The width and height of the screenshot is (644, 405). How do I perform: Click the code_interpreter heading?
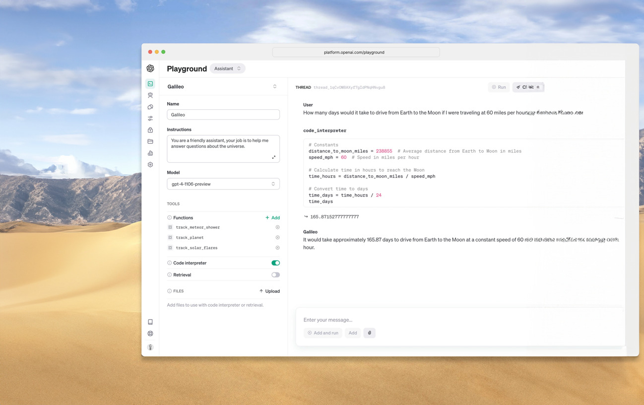coord(325,131)
